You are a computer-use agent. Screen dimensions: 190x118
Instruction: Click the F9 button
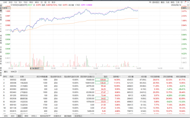point(150,2)
